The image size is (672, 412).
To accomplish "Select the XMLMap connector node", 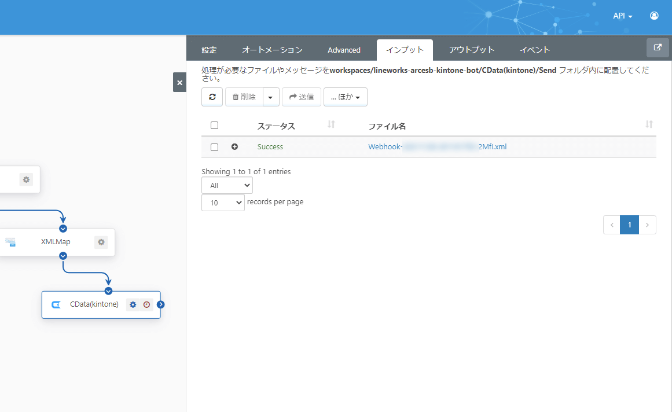I will (56, 242).
